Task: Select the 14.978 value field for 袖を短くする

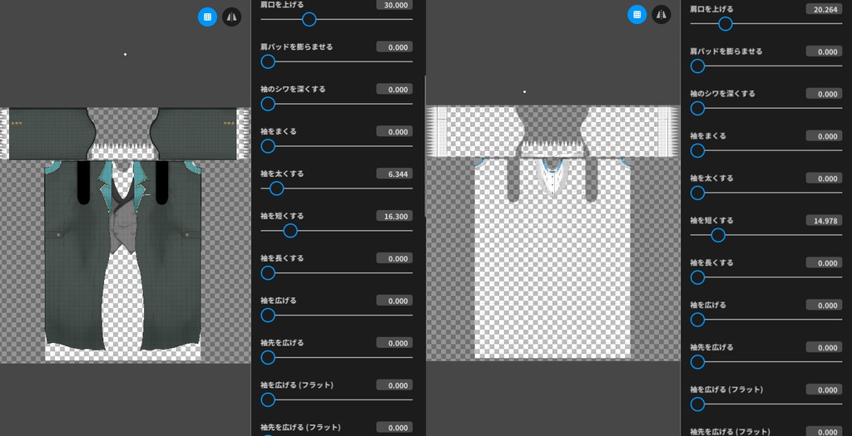Action: [x=825, y=220]
